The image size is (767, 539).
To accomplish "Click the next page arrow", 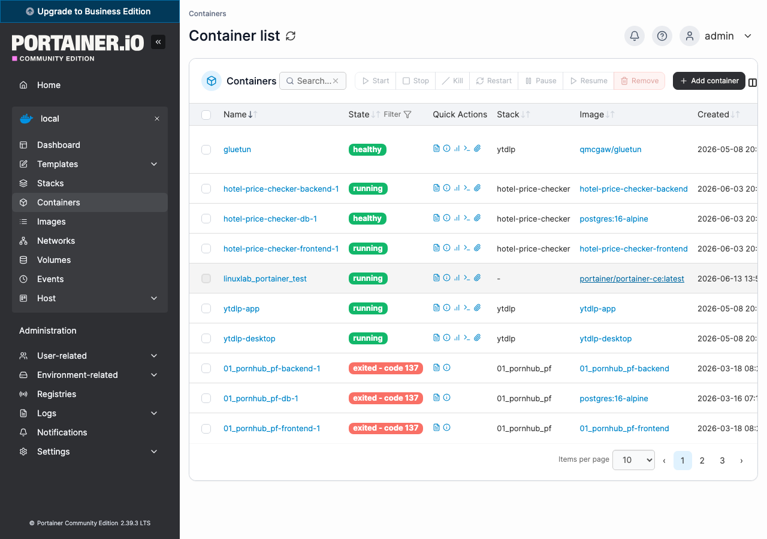I will pos(741,461).
